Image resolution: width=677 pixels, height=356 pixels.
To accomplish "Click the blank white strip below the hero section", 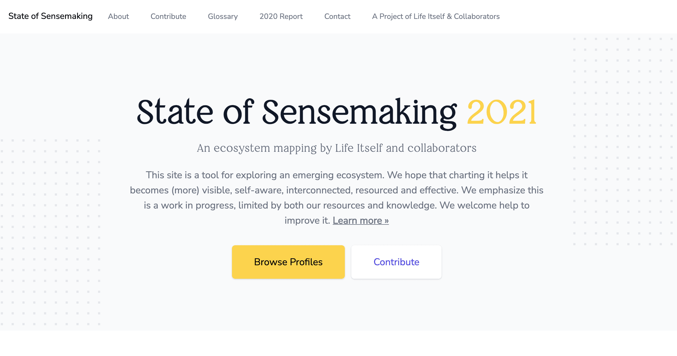I will point(338,344).
